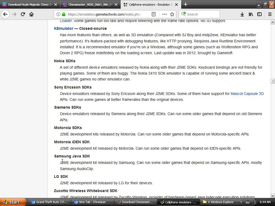Close the Cellphone emulators tab
275x206 pixels.
(x=176, y=5)
